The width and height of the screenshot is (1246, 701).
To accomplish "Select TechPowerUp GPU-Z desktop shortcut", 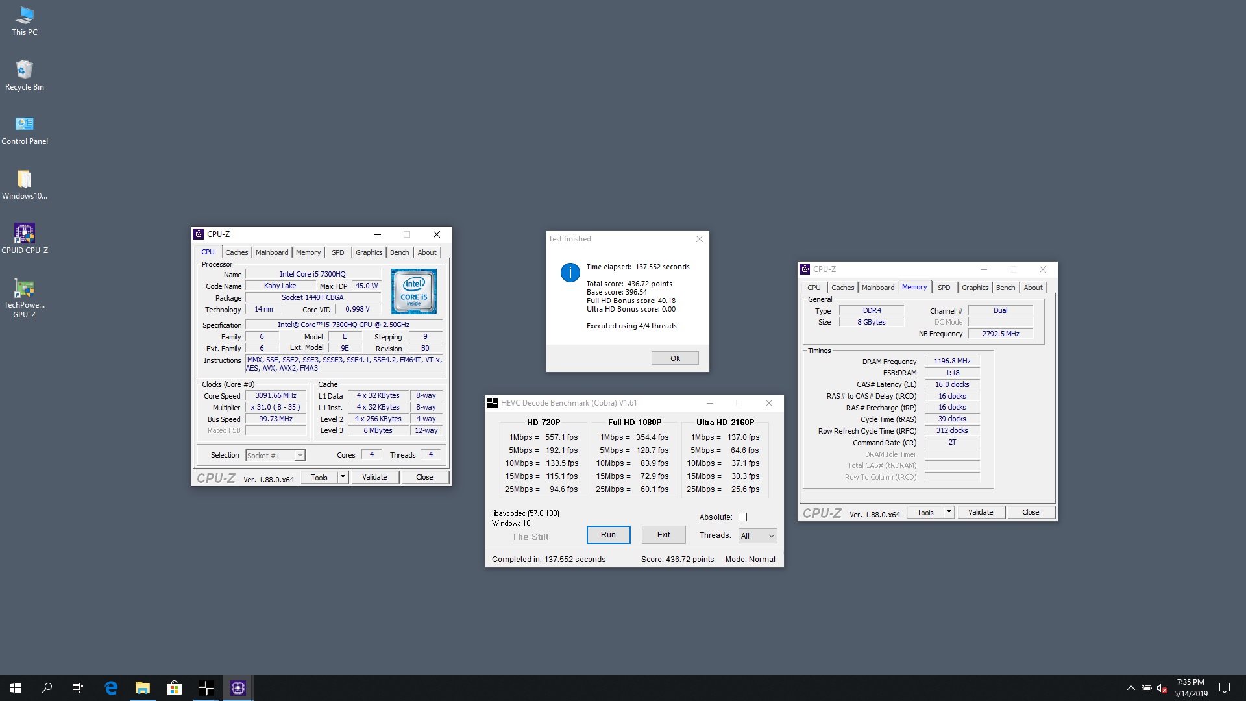I will coord(25,299).
